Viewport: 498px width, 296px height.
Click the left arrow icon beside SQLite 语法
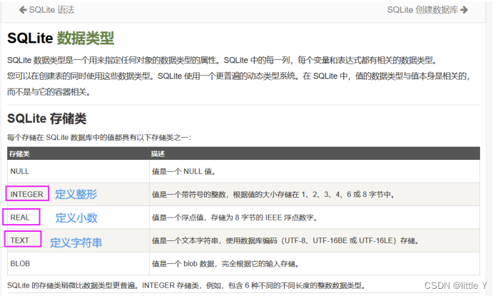[x=23, y=10]
